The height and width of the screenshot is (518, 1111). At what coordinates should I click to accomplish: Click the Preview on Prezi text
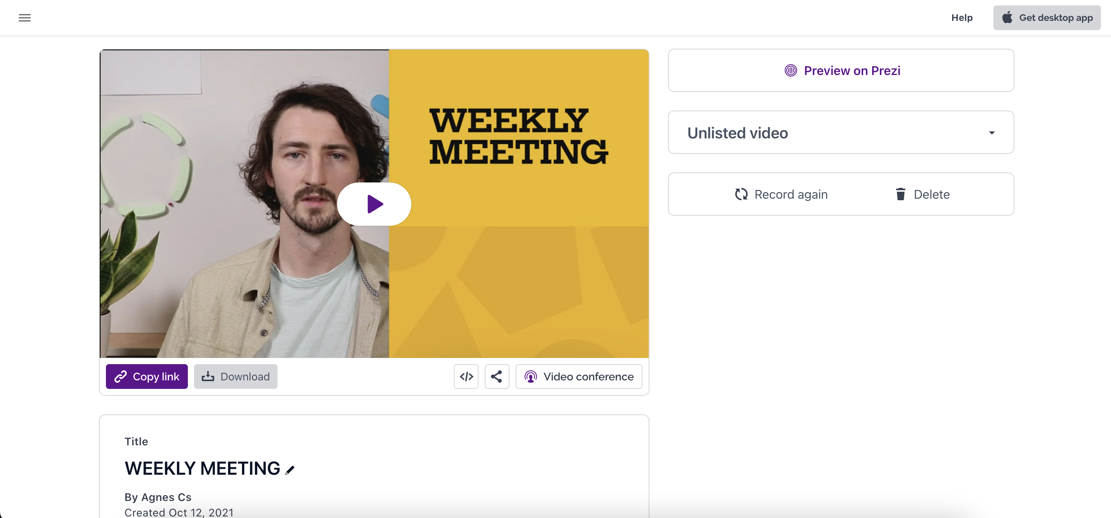tap(852, 70)
